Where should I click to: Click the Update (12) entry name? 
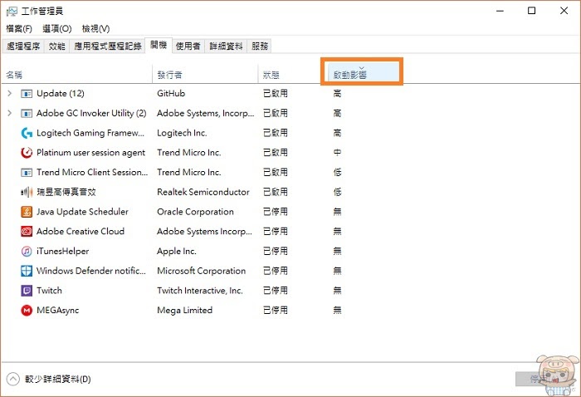coord(61,93)
